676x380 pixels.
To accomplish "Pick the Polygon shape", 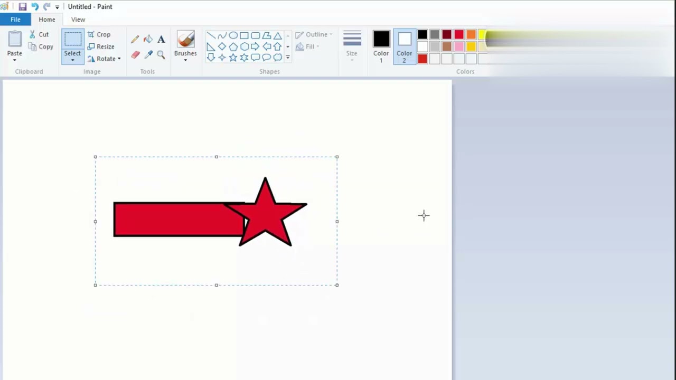I will tap(266, 35).
